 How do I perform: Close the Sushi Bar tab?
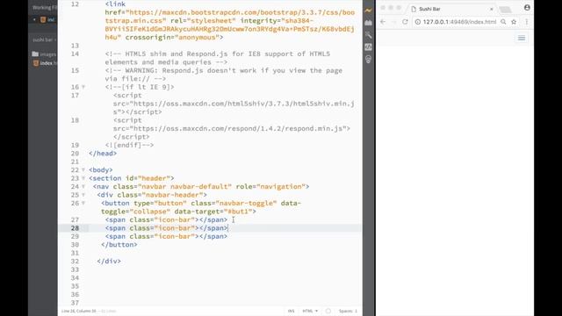[x=492, y=9]
